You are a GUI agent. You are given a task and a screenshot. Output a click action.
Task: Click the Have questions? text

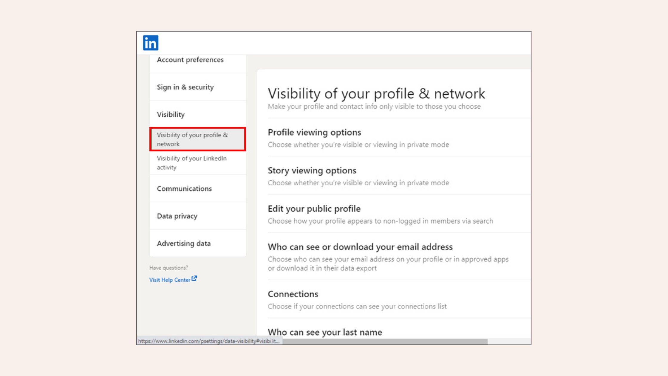(x=169, y=268)
